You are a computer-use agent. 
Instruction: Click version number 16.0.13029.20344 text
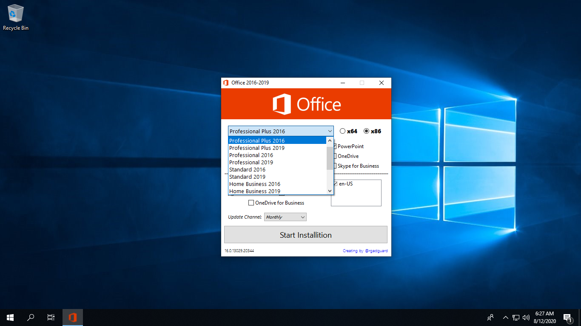point(239,251)
